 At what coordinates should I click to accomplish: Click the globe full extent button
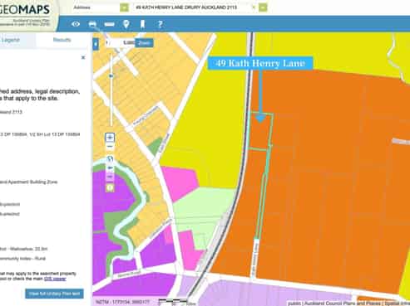tap(110, 159)
